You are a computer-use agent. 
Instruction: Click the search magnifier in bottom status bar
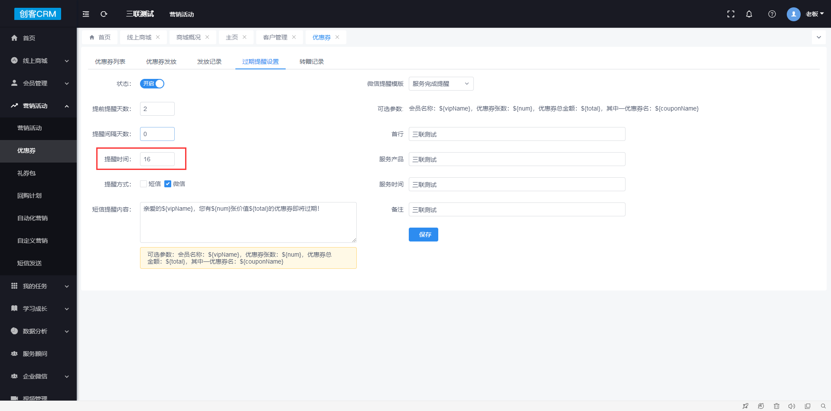coord(823,406)
